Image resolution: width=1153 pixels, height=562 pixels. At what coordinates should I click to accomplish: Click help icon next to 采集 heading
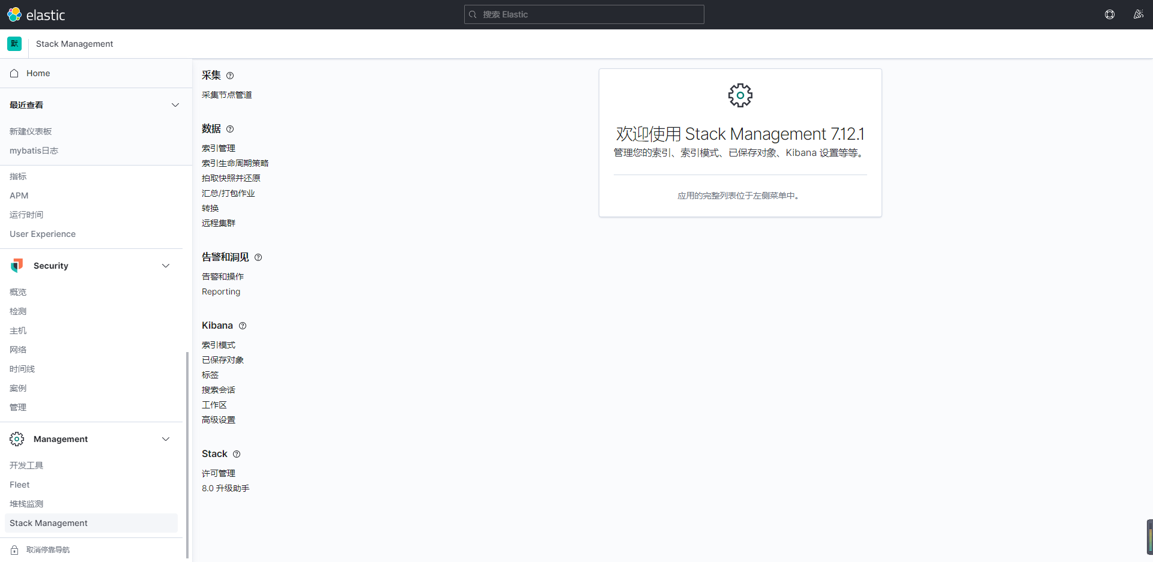pos(230,76)
